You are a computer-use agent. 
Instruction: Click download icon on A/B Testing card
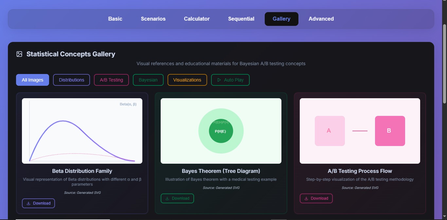tap(306, 198)
